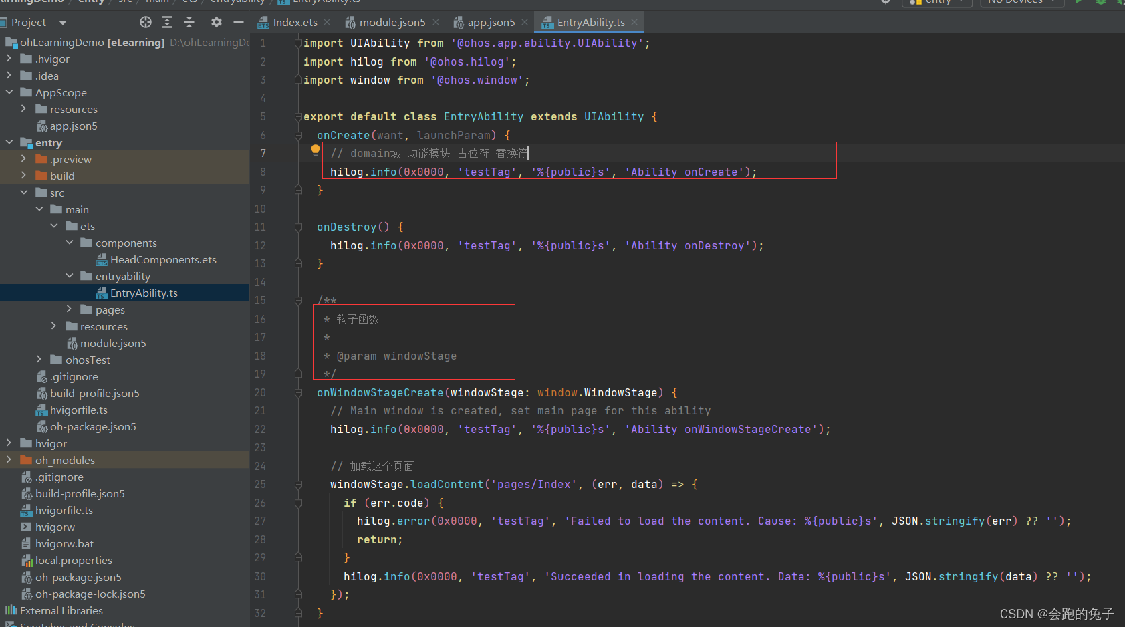The width and height of the screenshot is (1125, 627).
Task: Click the Collapse All icon in Project panel
Action: pyautogui.click(x=189, y=22)
